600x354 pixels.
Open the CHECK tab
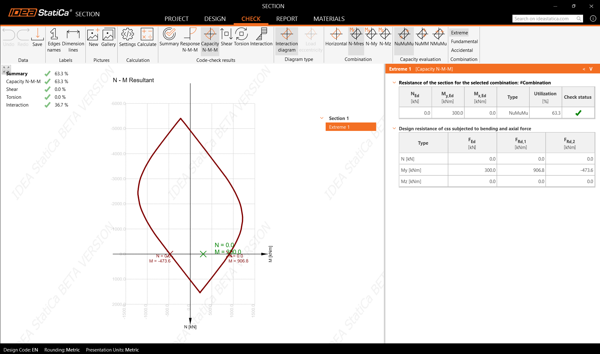(251, 19)
